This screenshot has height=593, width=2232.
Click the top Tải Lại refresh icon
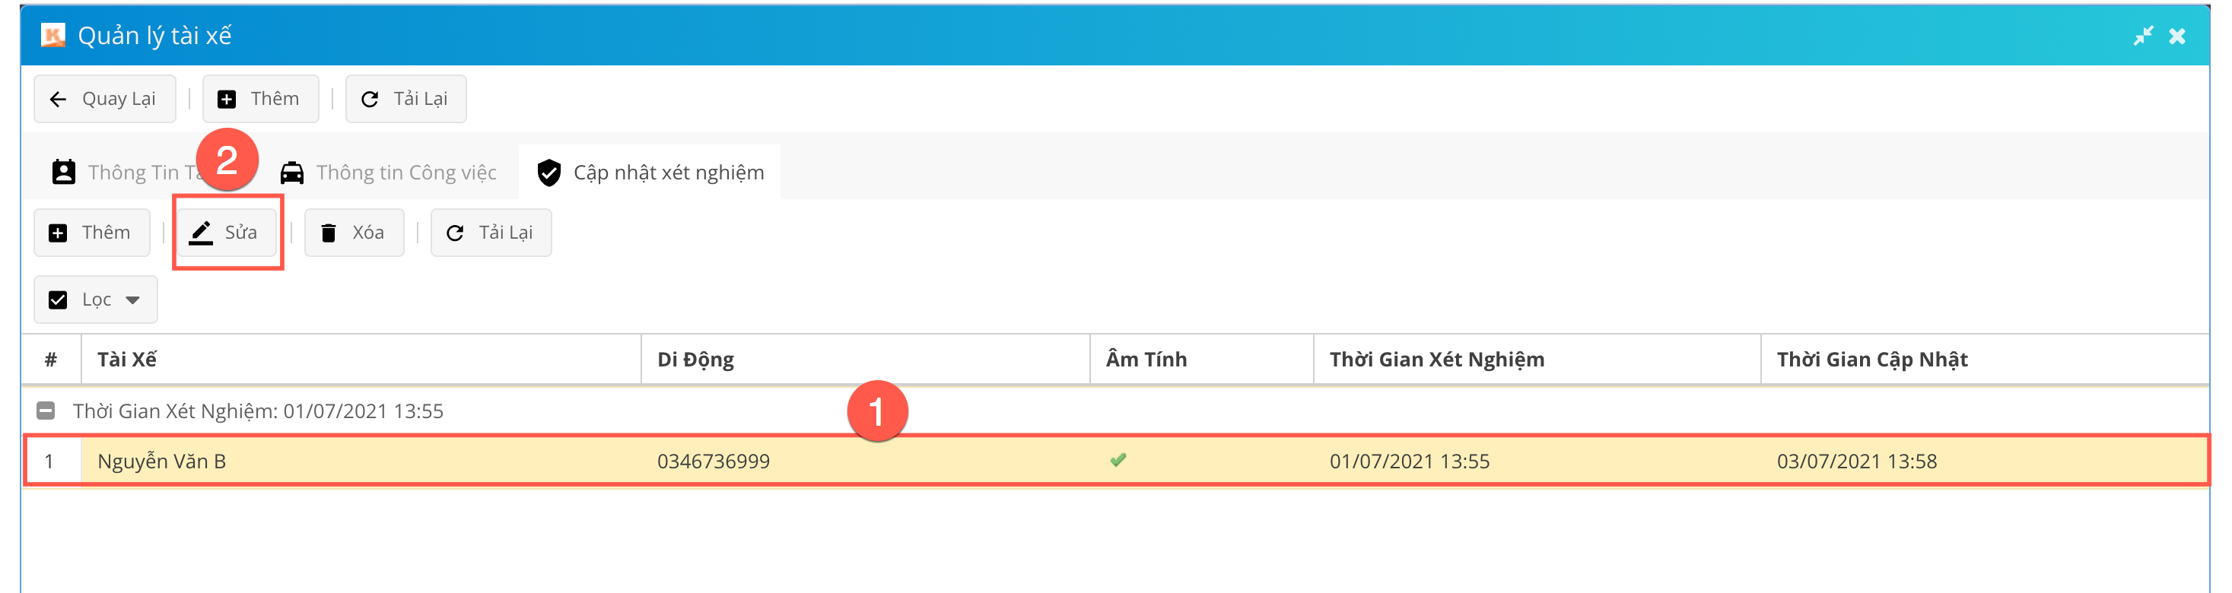pos(370,100)
